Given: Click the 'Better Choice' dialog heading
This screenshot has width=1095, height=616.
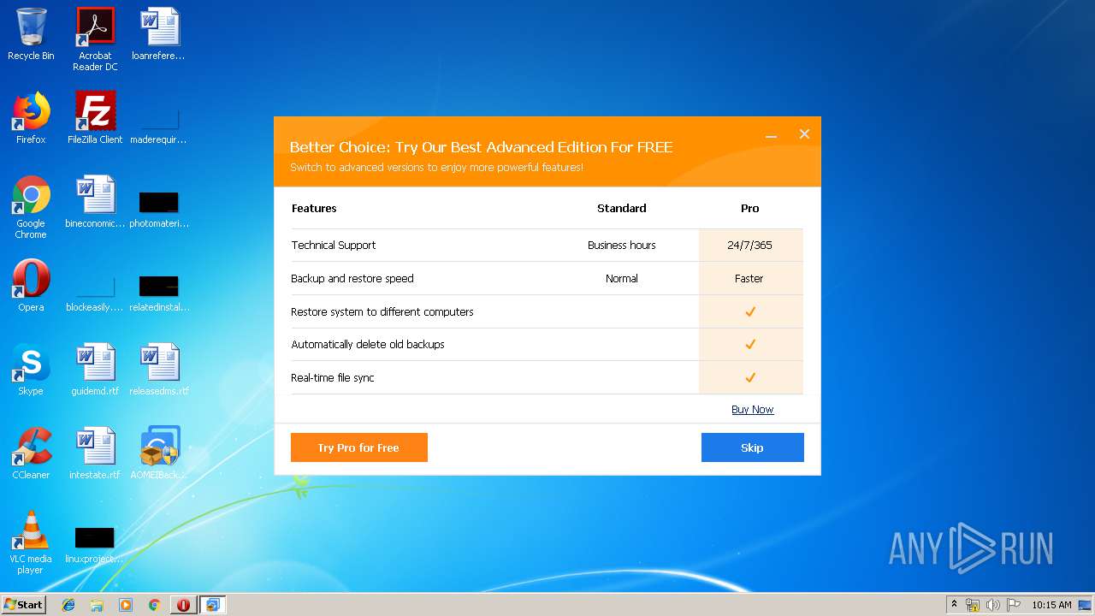Looking at the screenshot, I should coord(481,147).
